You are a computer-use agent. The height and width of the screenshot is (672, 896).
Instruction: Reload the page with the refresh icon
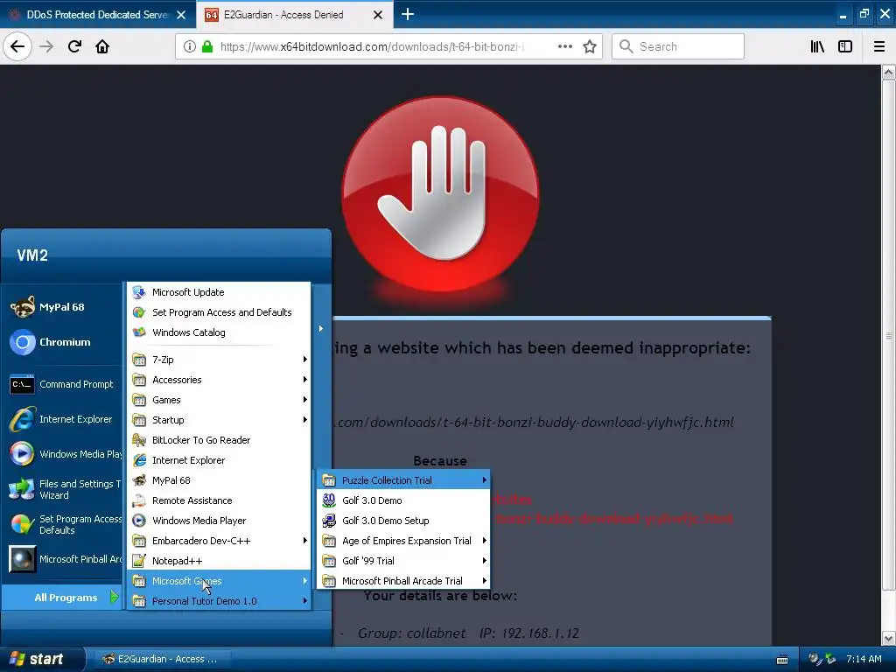(74, 47)
